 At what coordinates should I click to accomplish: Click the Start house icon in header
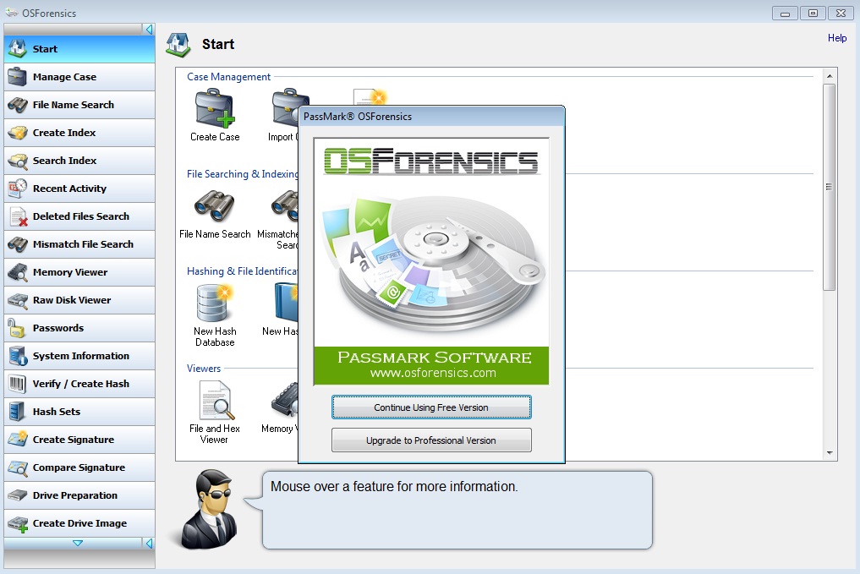click(178, 45)
